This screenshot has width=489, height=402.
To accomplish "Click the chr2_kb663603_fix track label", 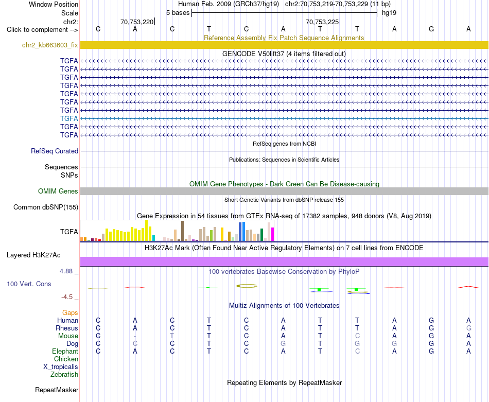I will (x=50, y=45).
